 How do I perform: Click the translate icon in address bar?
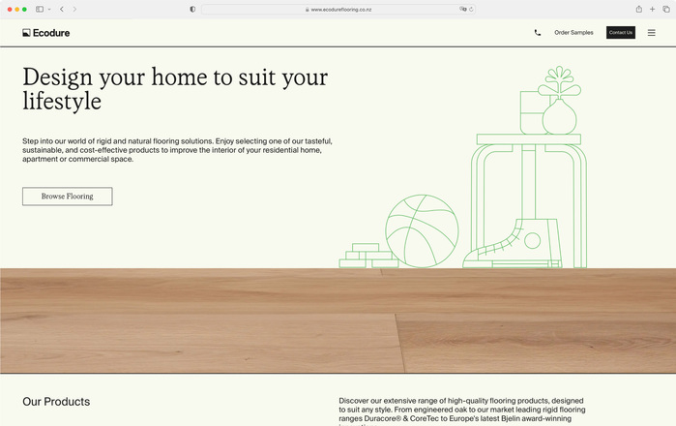click(462, 9)
